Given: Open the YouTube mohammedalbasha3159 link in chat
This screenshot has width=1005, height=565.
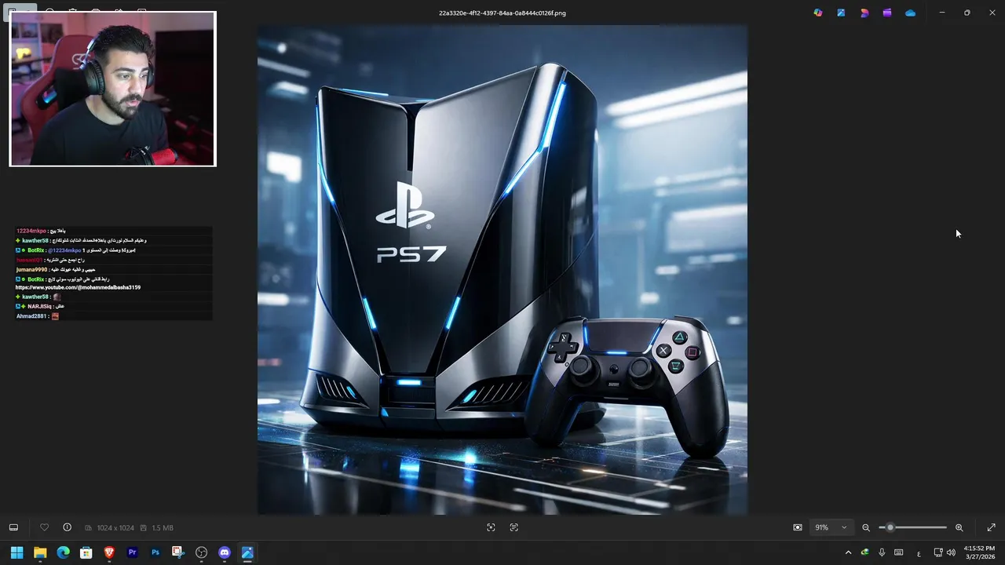Looking at the screenshot, I should click(x=78, y=288).
